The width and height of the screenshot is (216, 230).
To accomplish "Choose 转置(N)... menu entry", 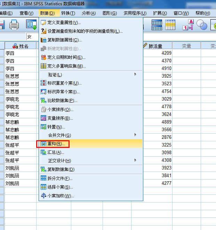I will tap(91, 127).
